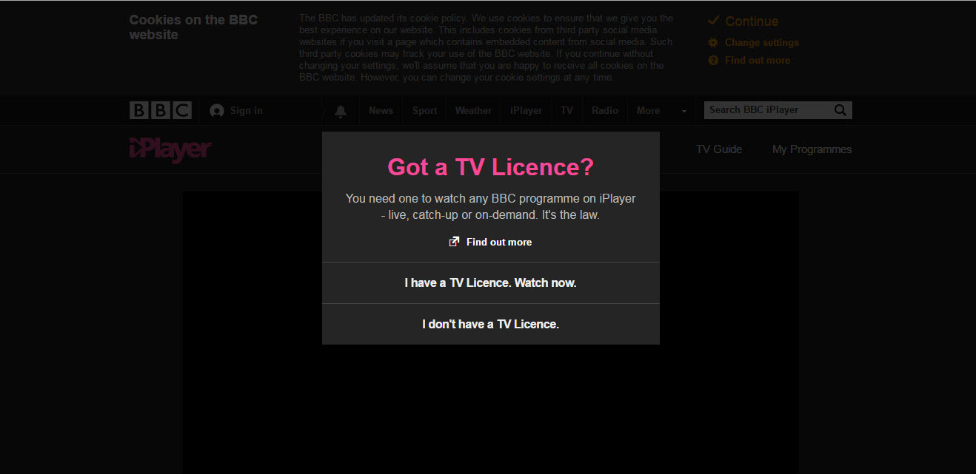Open the More menu item
This screenshot has width=976, height=474.
point(648,111)
